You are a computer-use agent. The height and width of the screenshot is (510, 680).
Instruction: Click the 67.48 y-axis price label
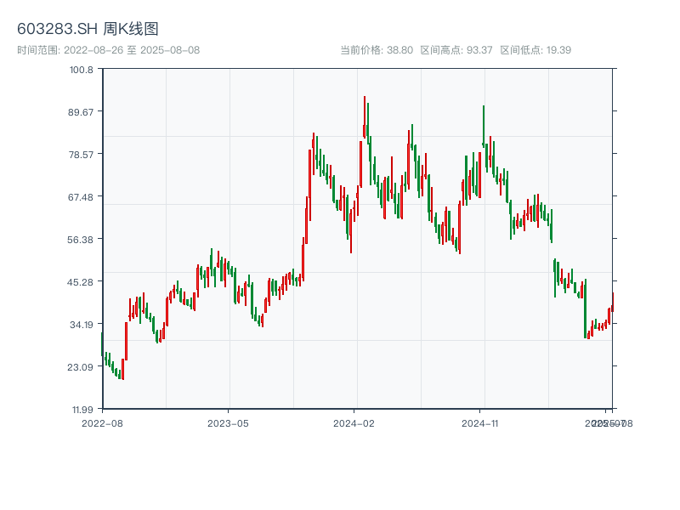click(x=82, y=197)
